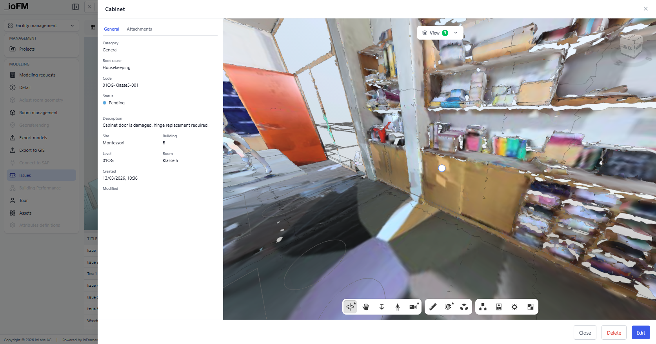The width and height of the screenshot is (656, 344).
Task: Expand the Facility management dropdown
Action: (42, 25)
